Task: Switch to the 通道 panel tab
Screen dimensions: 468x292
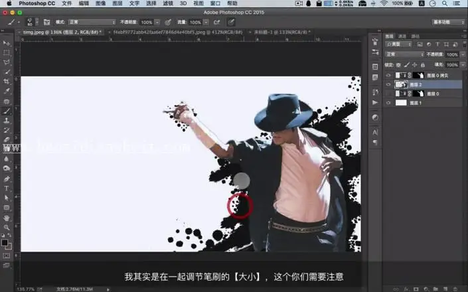Action: (x=402, y=36)
